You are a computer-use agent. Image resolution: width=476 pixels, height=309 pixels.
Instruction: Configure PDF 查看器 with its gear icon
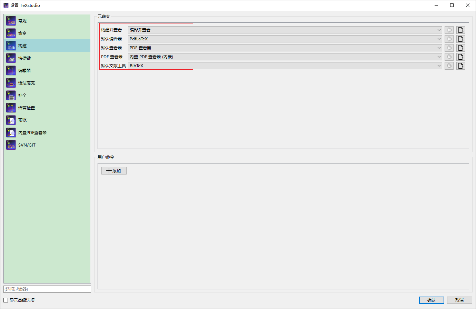[449, 57]
